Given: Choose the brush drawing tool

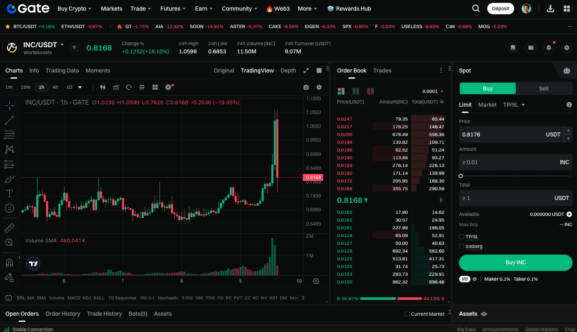Looking at the screenshot, I should coord(9,179).
